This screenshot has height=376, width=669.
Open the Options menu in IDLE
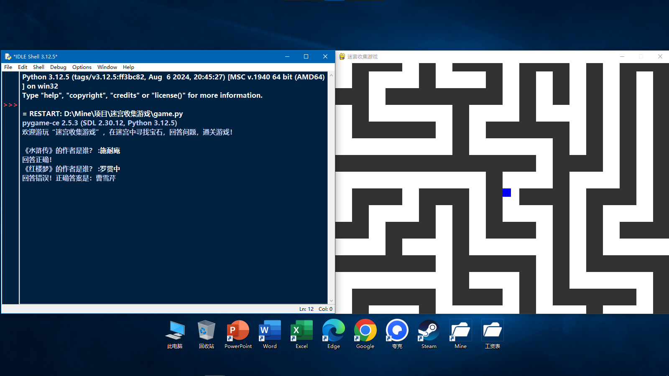click(82, 67)
